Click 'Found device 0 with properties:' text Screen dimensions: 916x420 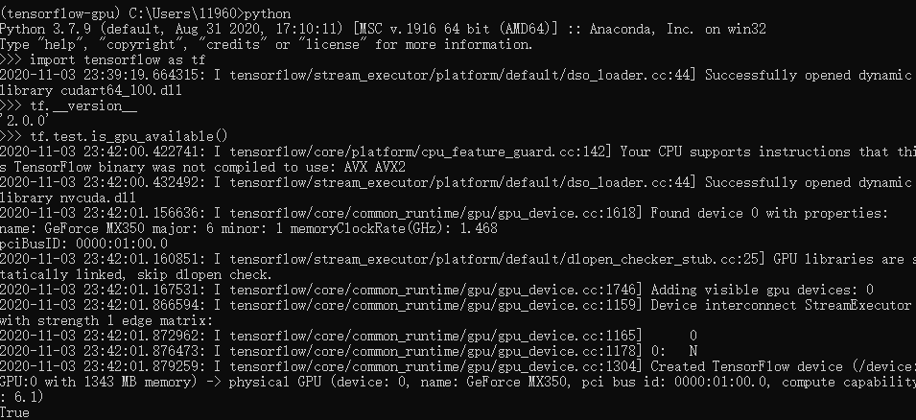point(769,213)
